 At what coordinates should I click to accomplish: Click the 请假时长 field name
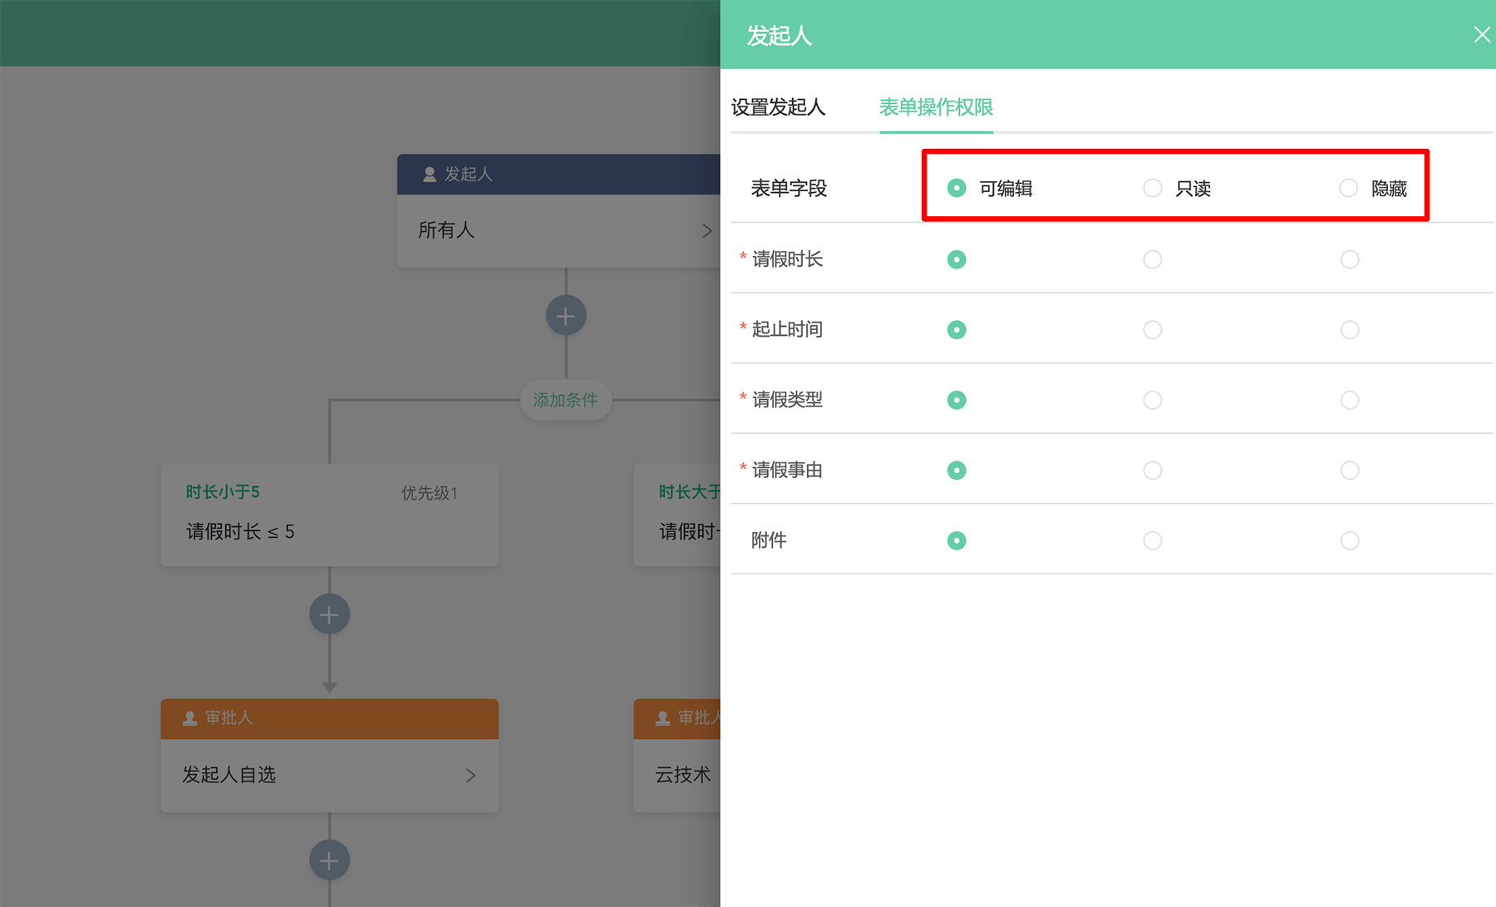tap(787, 259)
